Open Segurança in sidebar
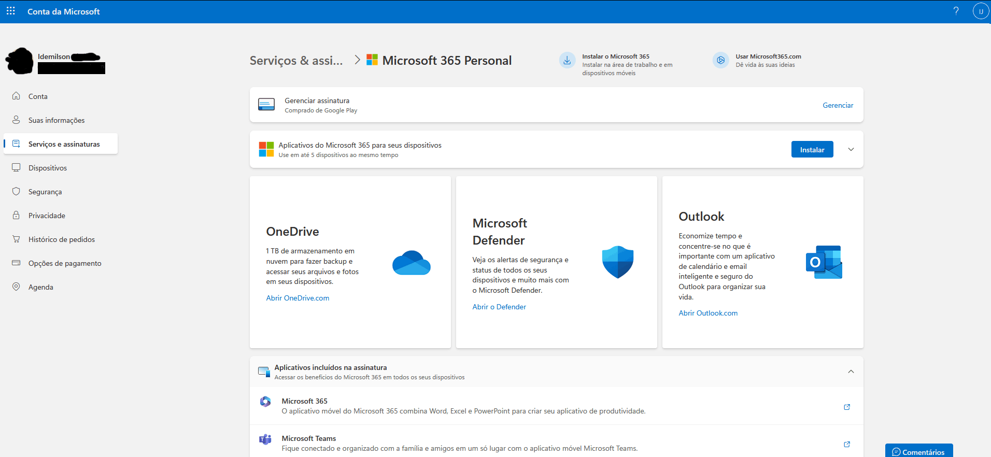Screen dimensions: 991x457 (x=45, y=192)
